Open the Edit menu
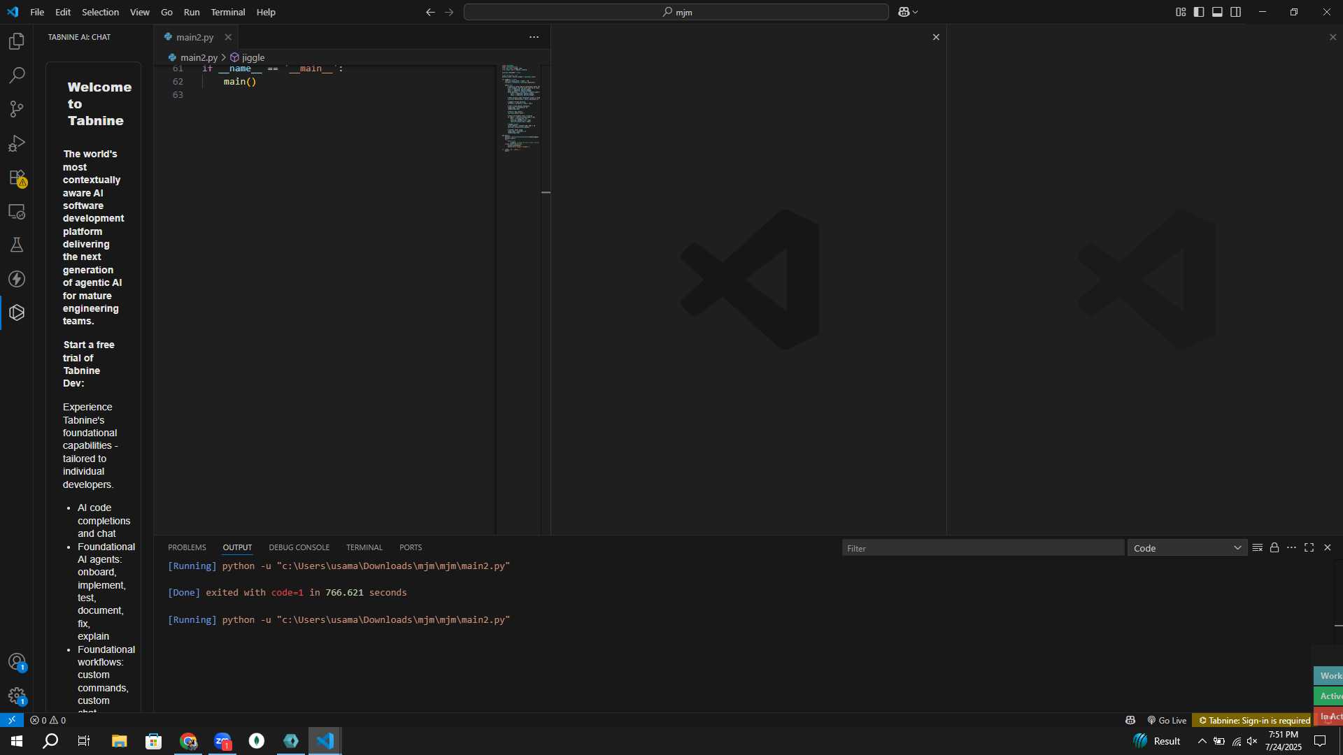The width and height of the screenshot is (1343, 755). point(63,12)
